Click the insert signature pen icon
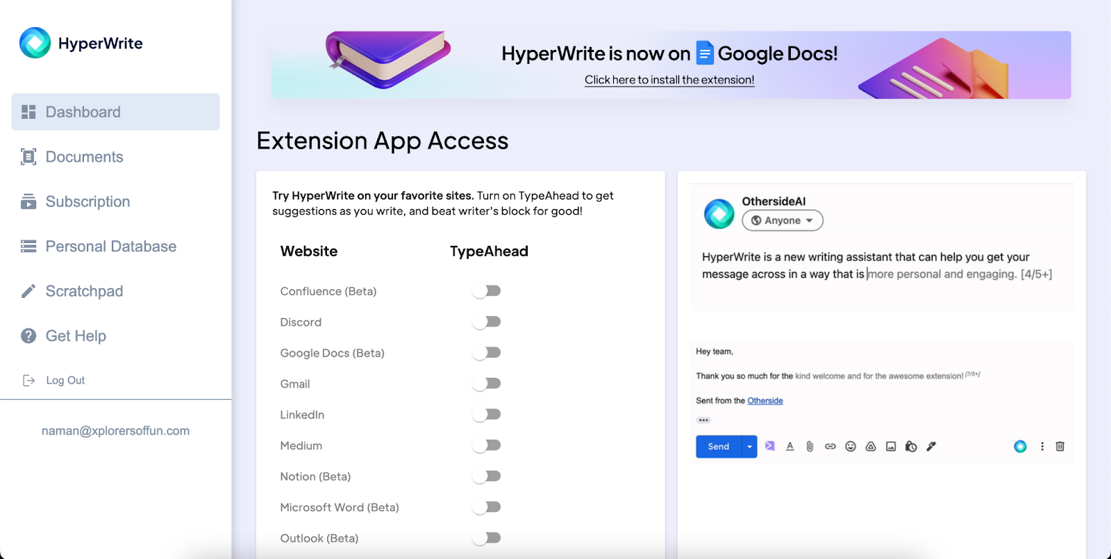The width and height of the screenshot is (1111, 559). click(x=931, y=447)
